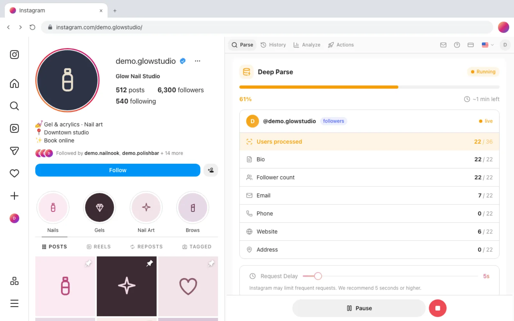Go to Instagram Home icon
This screenshot has width=514, height=321.
point(14,83)
